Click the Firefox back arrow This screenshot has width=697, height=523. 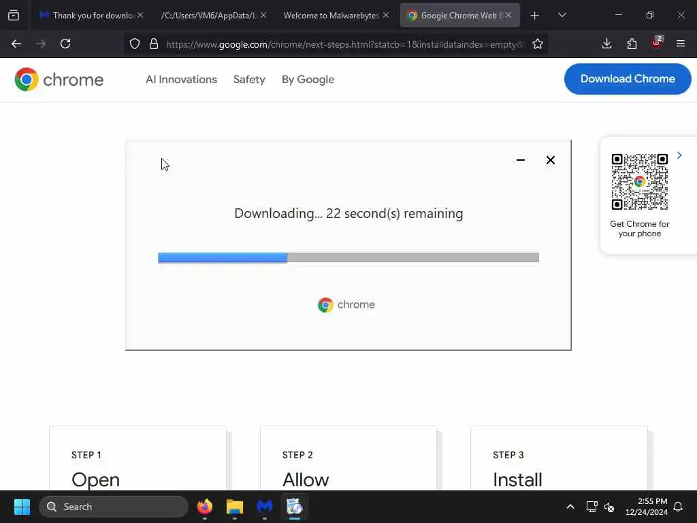click(16, 44)
